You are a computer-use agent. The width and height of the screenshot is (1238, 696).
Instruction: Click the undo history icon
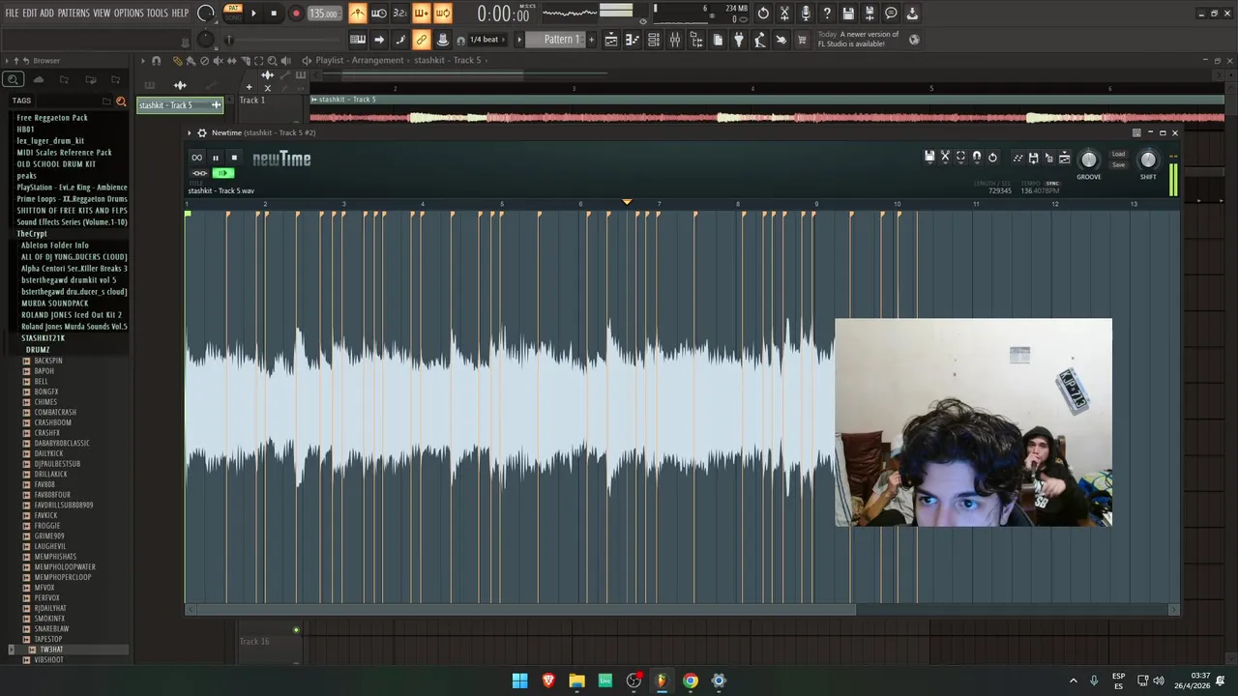pyautogui.click(x=763, y=14)
